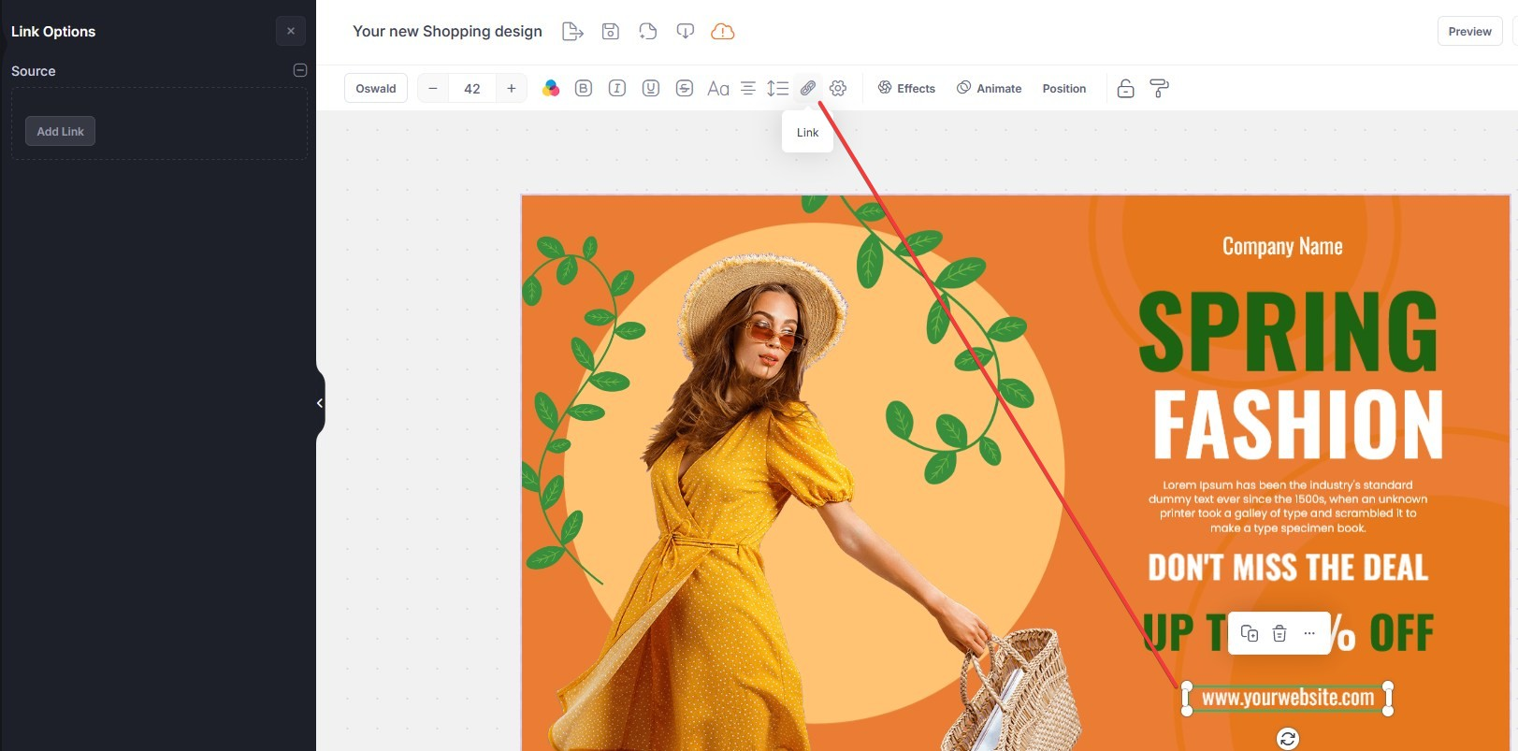Open the Effects menu

[906, 88]
